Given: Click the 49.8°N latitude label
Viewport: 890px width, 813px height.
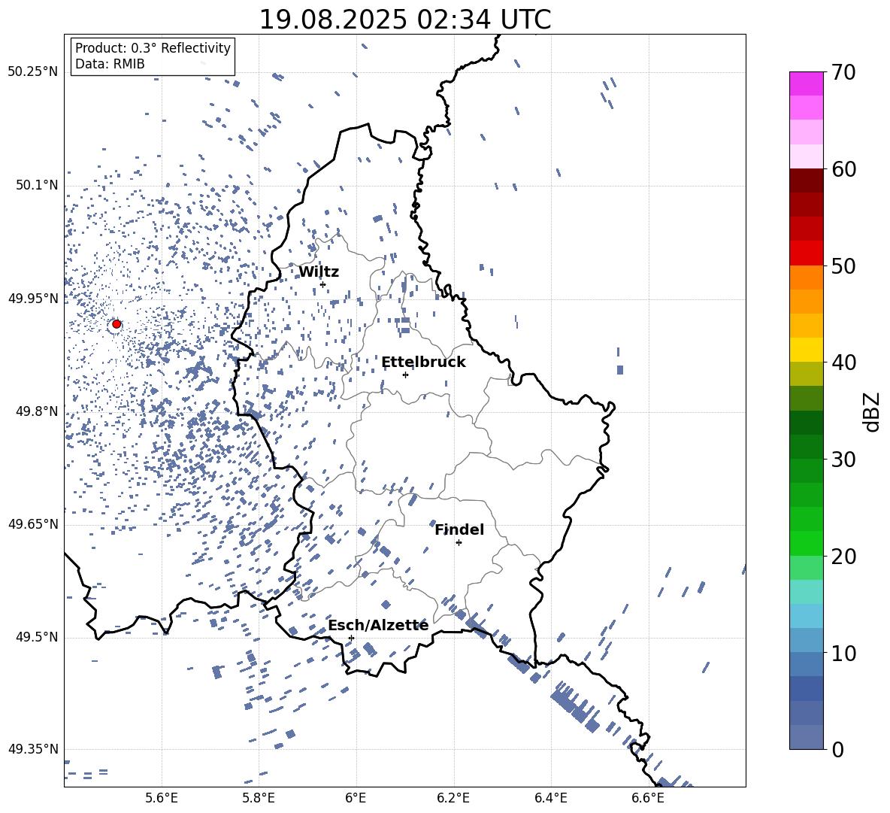Looking at the screenshot, I should pyautogui.click(x=37, y=411).
